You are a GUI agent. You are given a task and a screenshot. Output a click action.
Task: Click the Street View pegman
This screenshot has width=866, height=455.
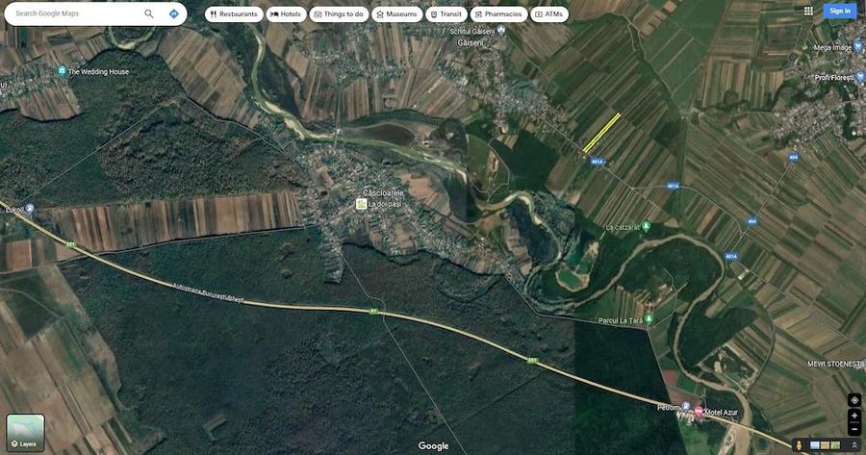click(x=799, y=444)
